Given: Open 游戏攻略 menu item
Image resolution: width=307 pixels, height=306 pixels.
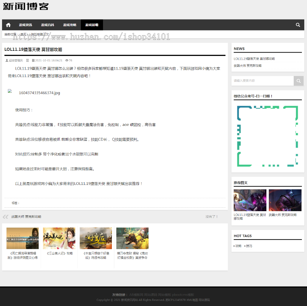Looking at the screenshot, I should point(70,25).
